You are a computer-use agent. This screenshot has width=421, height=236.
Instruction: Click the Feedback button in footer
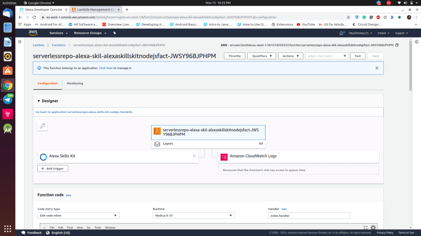[32, 233]
